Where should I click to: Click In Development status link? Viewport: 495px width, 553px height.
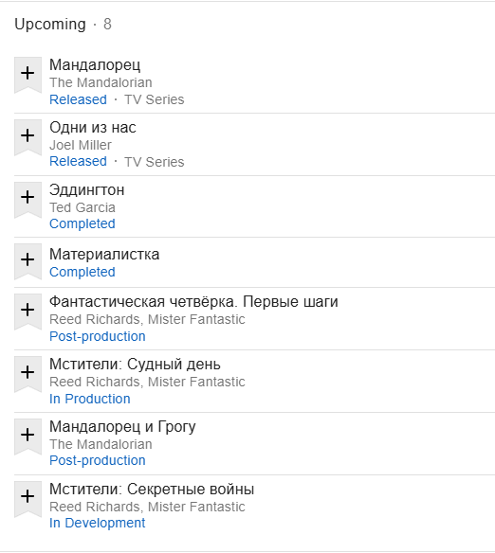[x=97, y=523]
